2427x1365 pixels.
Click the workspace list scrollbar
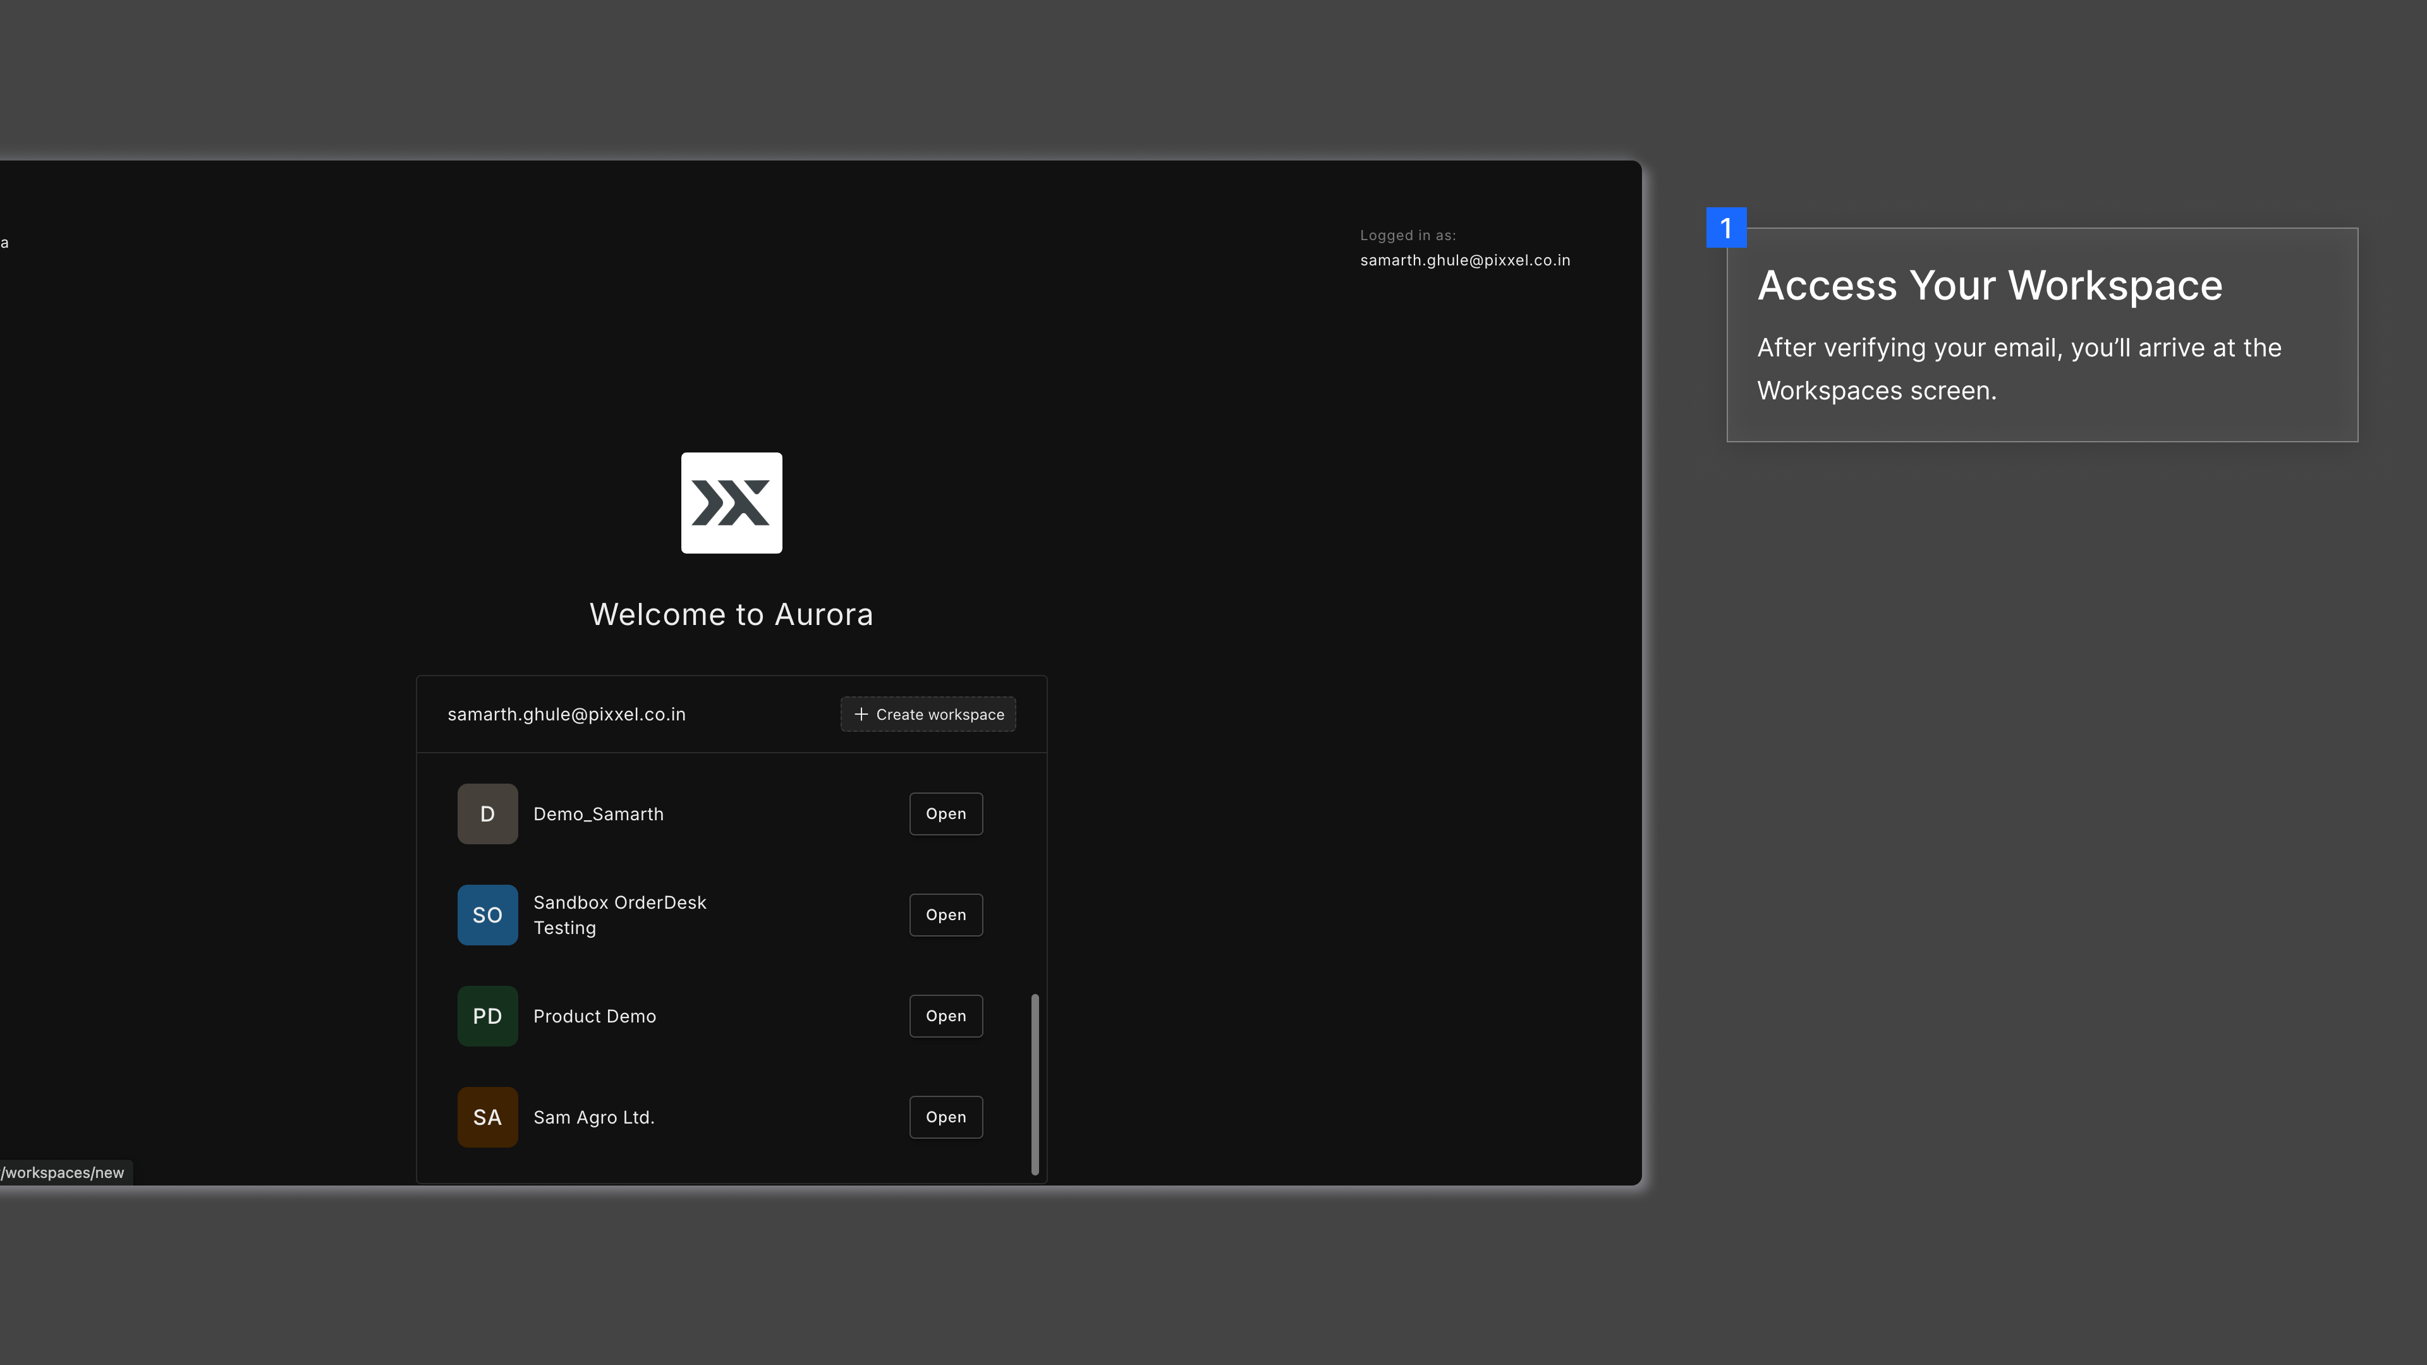[x=1035, y=1083]
